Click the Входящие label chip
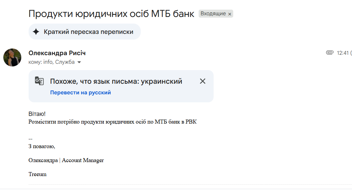 [213, 14]
